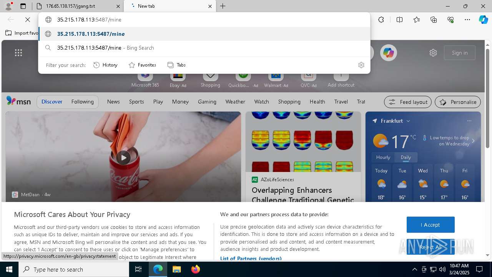Open Settings and more ellipsis menu

click(467, 20)
